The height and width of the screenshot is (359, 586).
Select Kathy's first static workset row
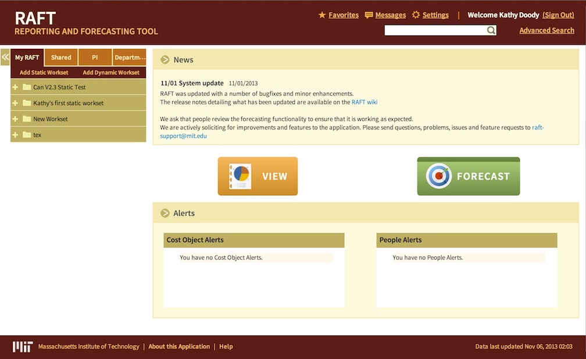[78, 103]
